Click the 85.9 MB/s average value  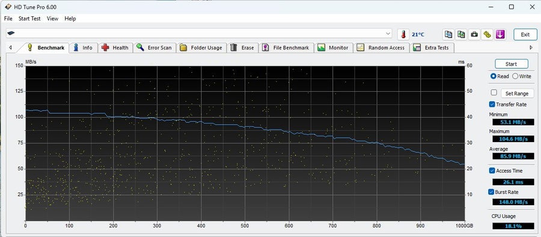(x=513, y=156)
